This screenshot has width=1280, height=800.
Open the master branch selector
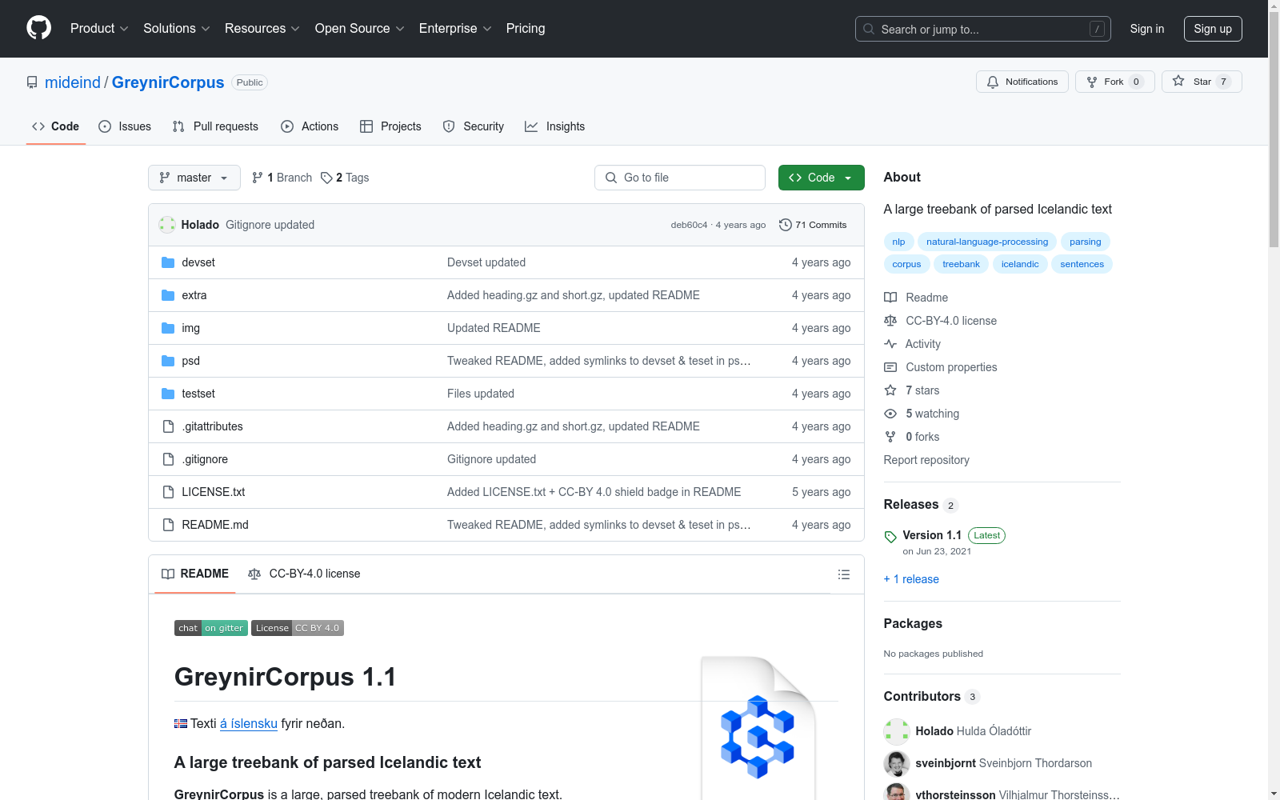point(194,178)
